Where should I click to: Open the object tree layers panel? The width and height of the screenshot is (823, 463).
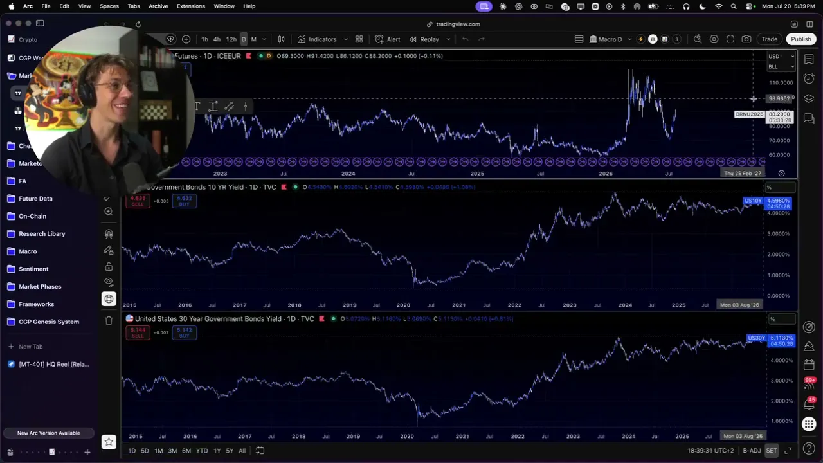click(x=809, y=99)
